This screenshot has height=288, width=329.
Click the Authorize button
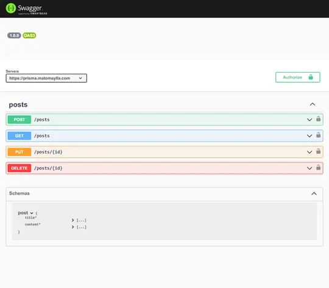297,77
